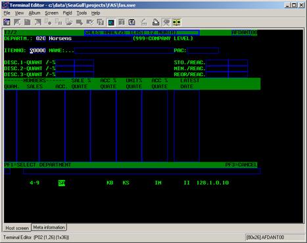Open the Screen menu
The width and height of the screenshot is (307, 243).
pyautogui.click(x=52, y=13)
